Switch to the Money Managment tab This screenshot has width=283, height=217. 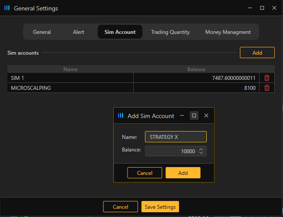coord(228,32)
